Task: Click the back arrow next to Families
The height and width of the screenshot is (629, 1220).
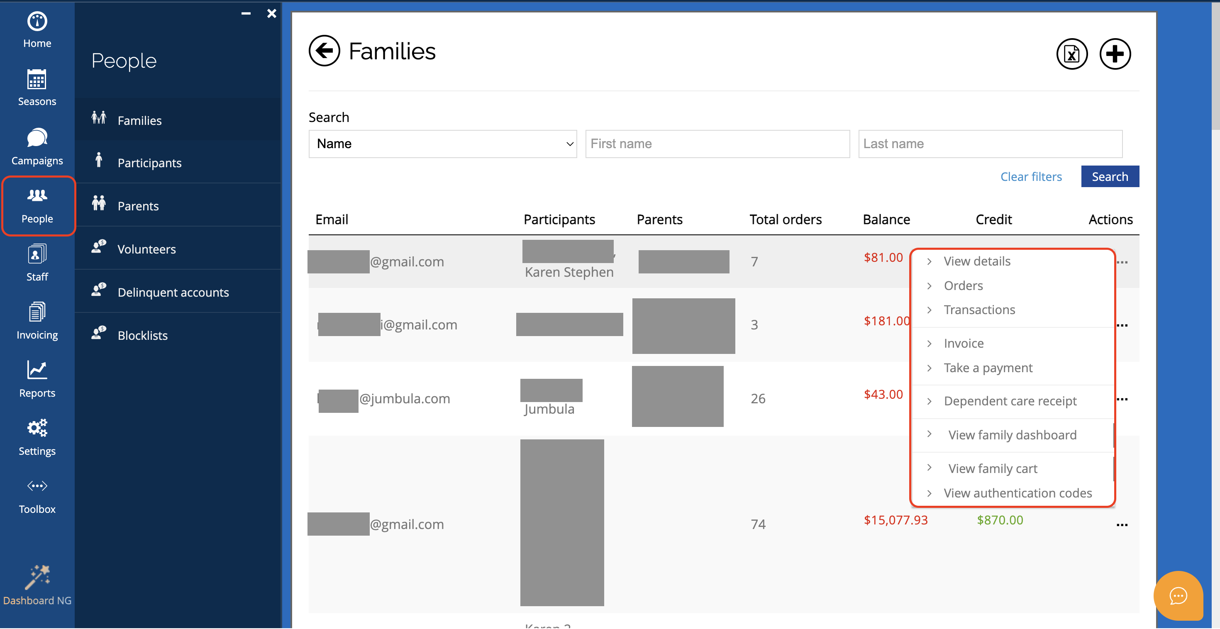Action: click(325, 51)
